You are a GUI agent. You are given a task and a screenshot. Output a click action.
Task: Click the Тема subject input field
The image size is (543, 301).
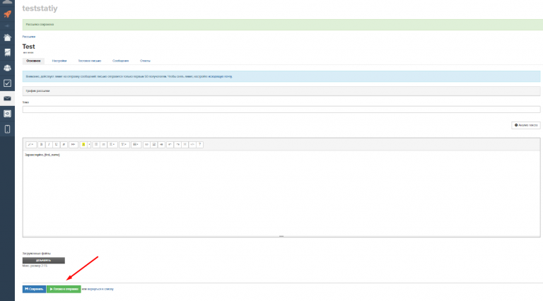pyautogui.click(x=281, y=110)
